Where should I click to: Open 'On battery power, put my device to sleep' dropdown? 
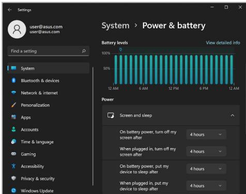[206, 169]
